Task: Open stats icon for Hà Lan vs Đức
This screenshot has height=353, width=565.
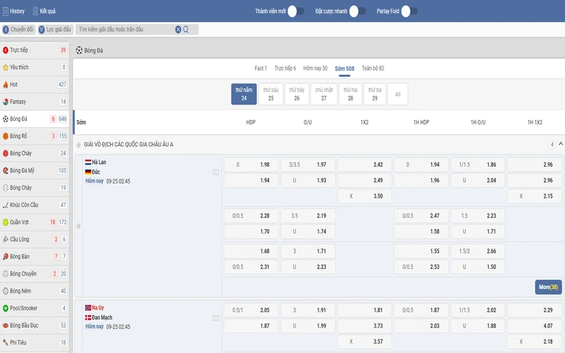Action: pyautogui.click(x=216, y=172)
